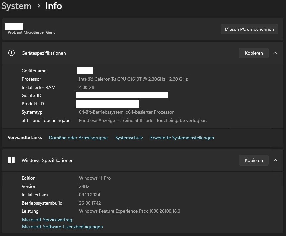Screen dimensions: 286x236
Task: Collapse the Gerätespezifikationen section
Action: [275, 53]
